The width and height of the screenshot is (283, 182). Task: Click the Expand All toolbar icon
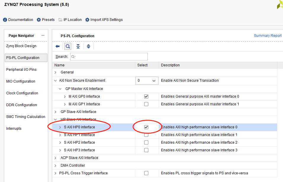click(89, 46)
